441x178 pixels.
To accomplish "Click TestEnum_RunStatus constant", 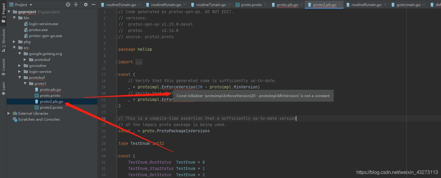I will [x=149, y=162].
